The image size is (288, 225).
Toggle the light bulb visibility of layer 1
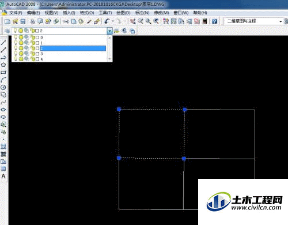pos(16,43)
